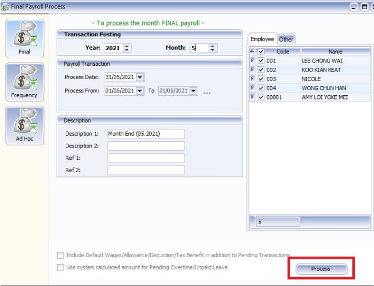Click the Description 2 input field
This screenshot has width=374, height=286.
click(146, 146)
